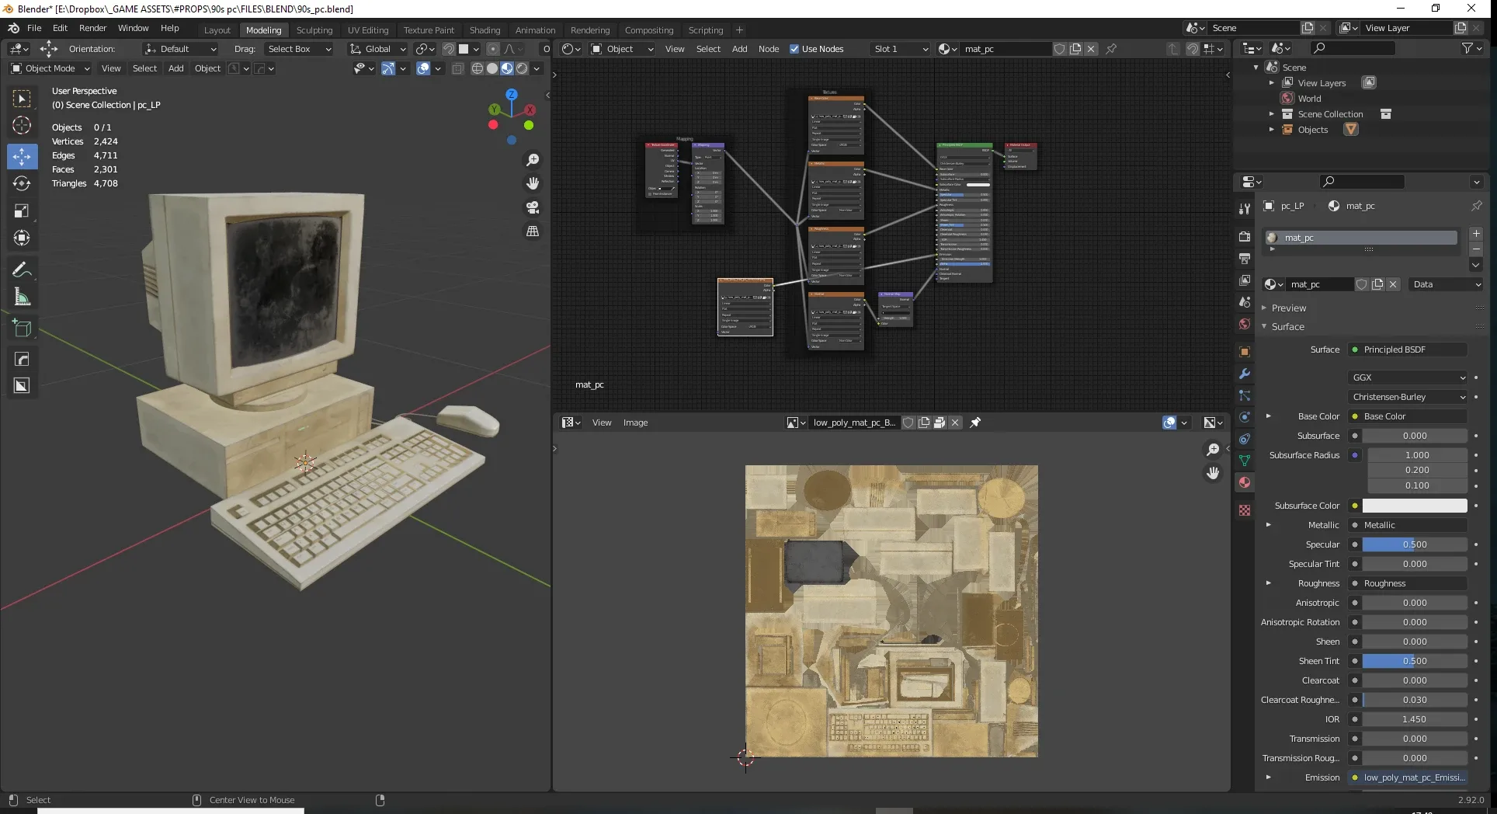The image size is (1497, 814).
Task: Click the Principled BSDF surface button
Action: click(1407, 350)
